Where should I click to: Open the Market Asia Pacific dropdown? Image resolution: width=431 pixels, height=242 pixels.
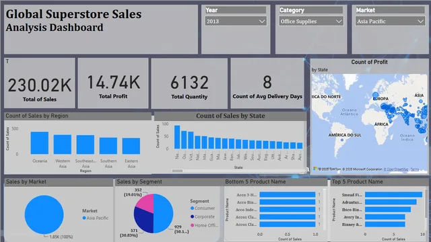point(390,22)
